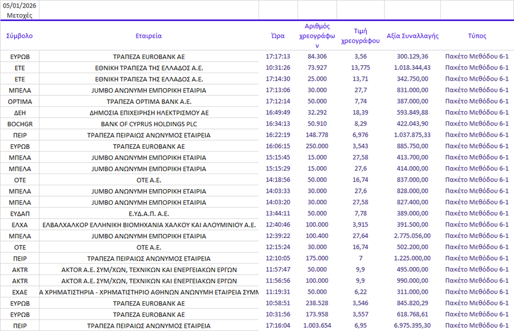
Task: Click company cell ΤΡΑΠΕΖΑ OPTIMA BANK A.E.
Action: (x=149, y=101)
